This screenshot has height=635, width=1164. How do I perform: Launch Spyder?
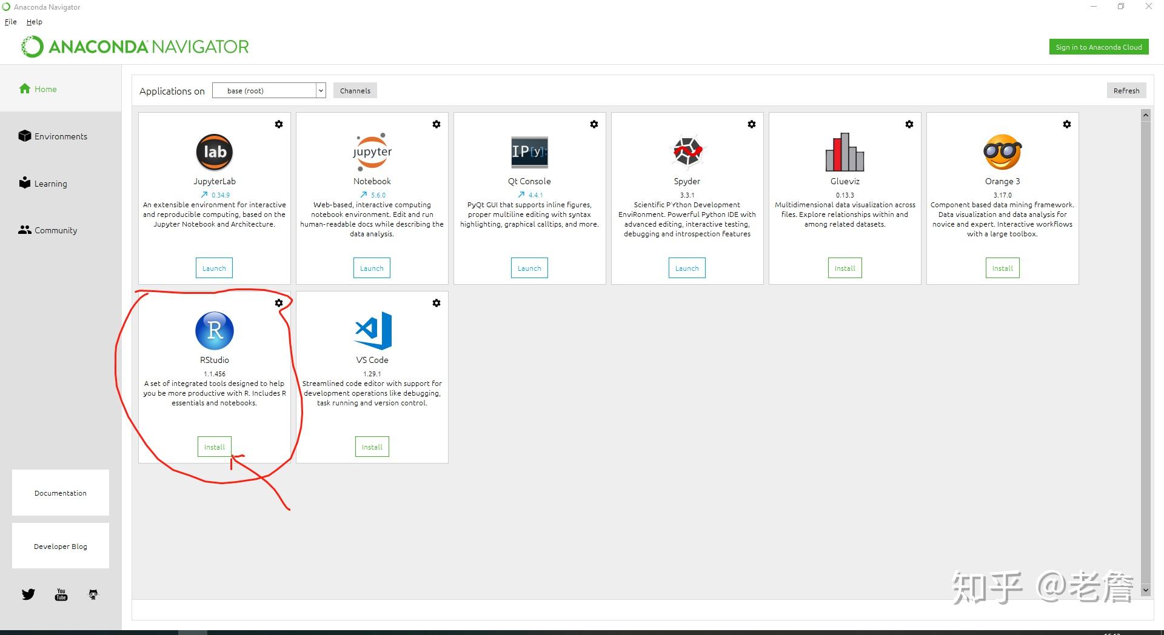687,268
